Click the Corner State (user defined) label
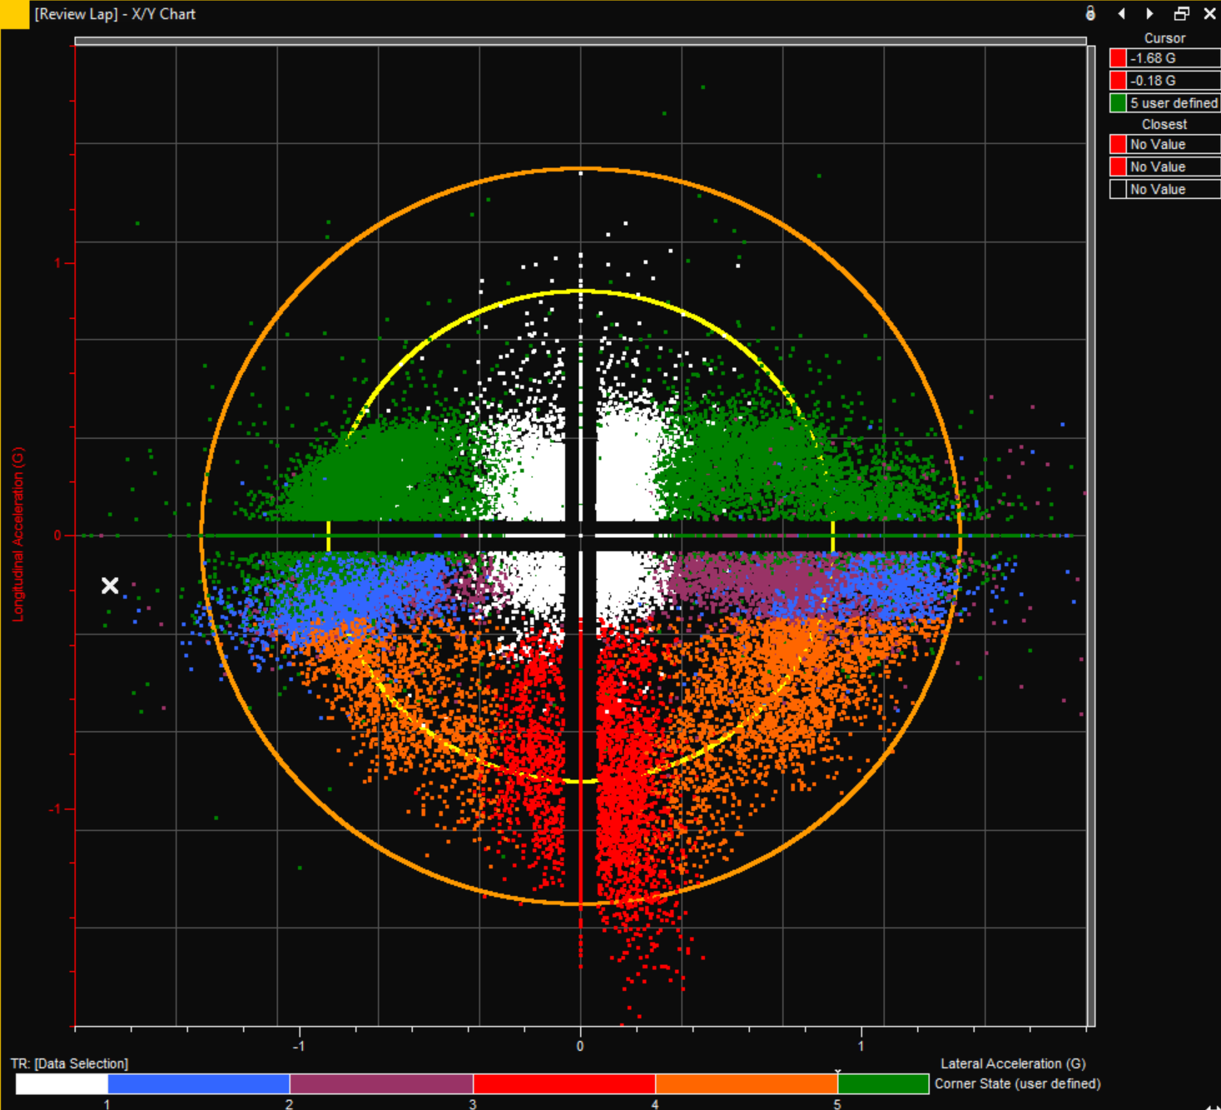The width and height of the screenshot is (1221, 1110). click(x=1017, y=1083)
